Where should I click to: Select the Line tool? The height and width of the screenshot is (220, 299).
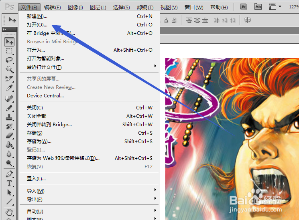tap(9, 202)
